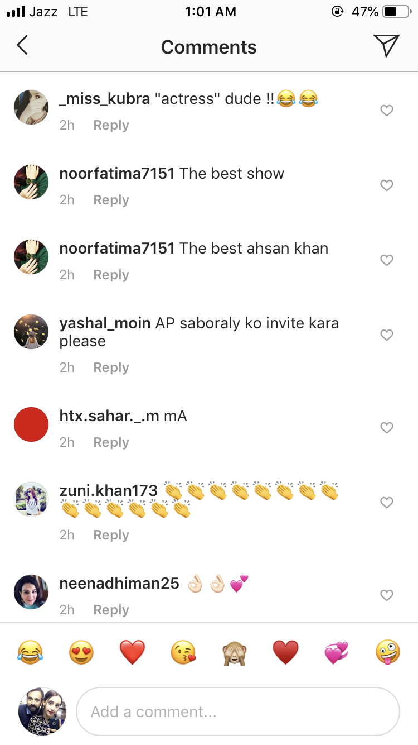The height and width of the screenshot is (745, 418).
Task: View htx.sahar._.m's red profile picture
Action: coord(31,424)
